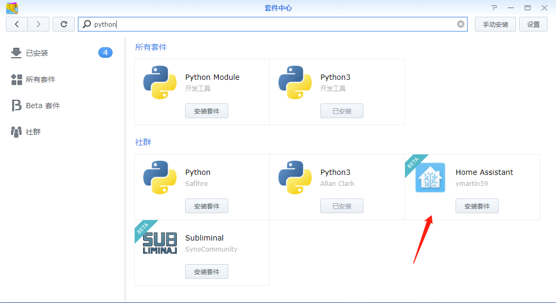Open the 社群 section heading link
556x303 pixels.
pos(143,142)
